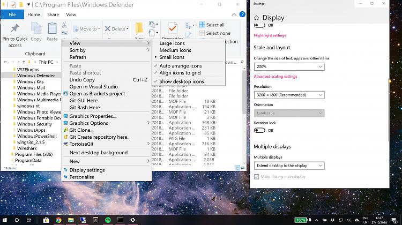Open Spotify from taskbar
Screen dimensions: 402x225
click(x=108, y=220)
